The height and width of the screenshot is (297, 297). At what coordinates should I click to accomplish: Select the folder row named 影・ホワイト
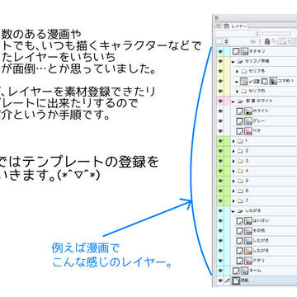(x=259, y=101)
